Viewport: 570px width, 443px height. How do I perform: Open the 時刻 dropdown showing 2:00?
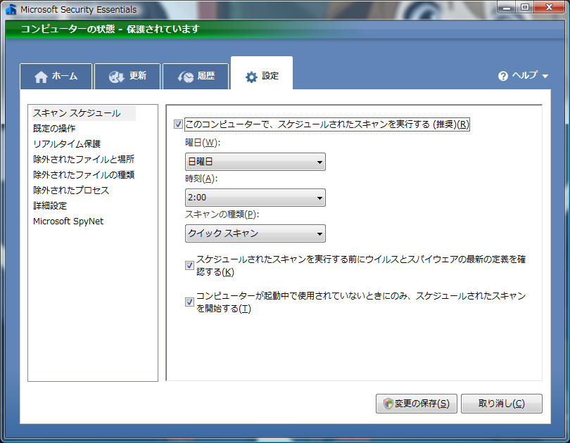tap(255, 198)
